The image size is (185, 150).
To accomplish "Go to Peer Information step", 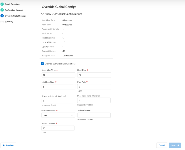I will (x=12, y=4).
